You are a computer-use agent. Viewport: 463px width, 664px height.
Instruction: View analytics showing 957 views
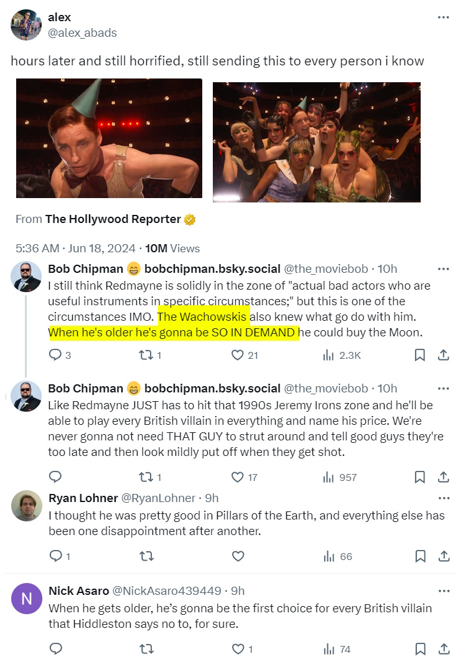tap(340, 477)
